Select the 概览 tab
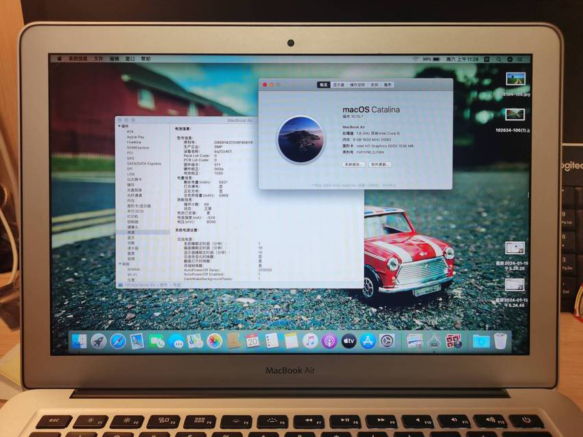 point(324,85)
